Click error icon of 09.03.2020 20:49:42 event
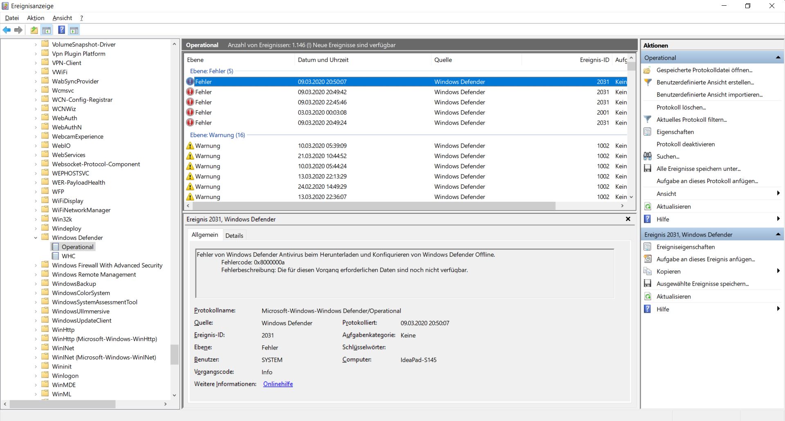This screenshot has height=421, width=785. coord(190,92)
